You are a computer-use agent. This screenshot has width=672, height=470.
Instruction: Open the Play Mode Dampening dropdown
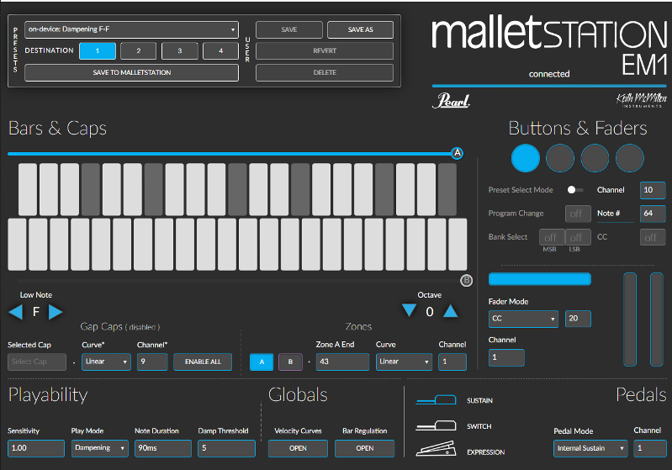pos(100,448)
